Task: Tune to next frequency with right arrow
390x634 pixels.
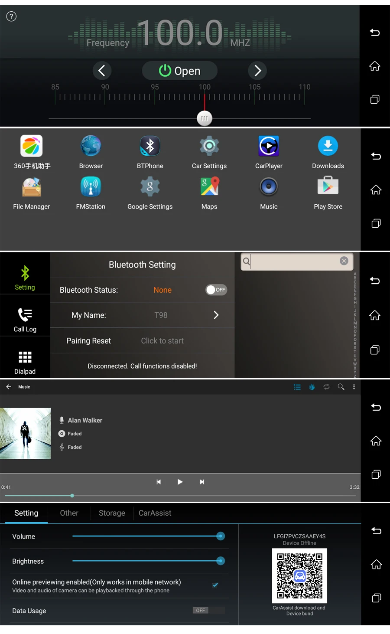Action: pos(257,71)
